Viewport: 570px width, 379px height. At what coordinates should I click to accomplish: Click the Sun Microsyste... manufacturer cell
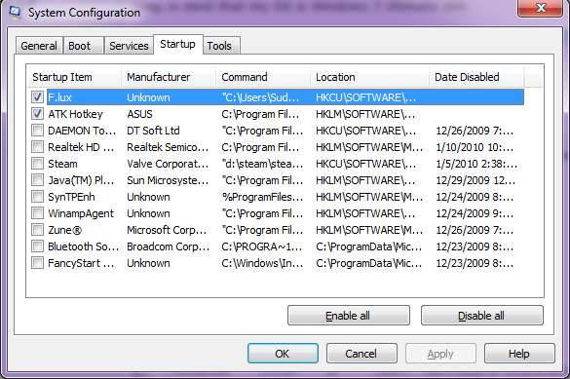click(168, 180)
